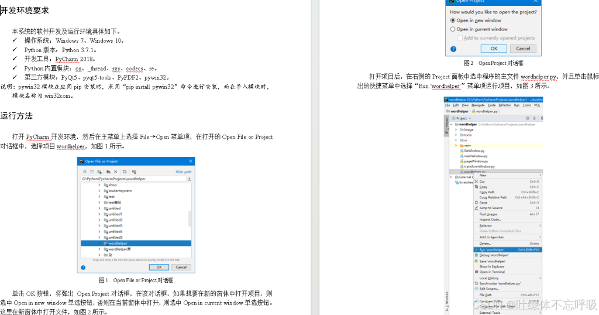599x315 pixels.
Task: Open Tools menu in PyCharm menu bar
Action: 526,105
